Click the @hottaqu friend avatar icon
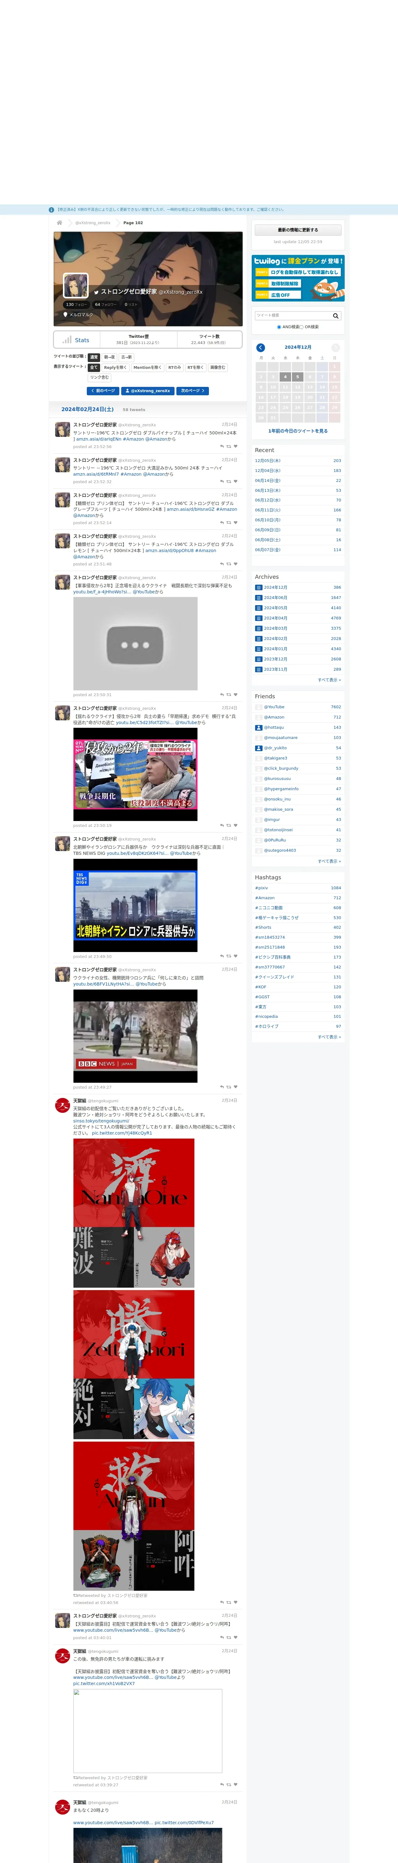The image size is (398, 1863). tap(259, 728)
